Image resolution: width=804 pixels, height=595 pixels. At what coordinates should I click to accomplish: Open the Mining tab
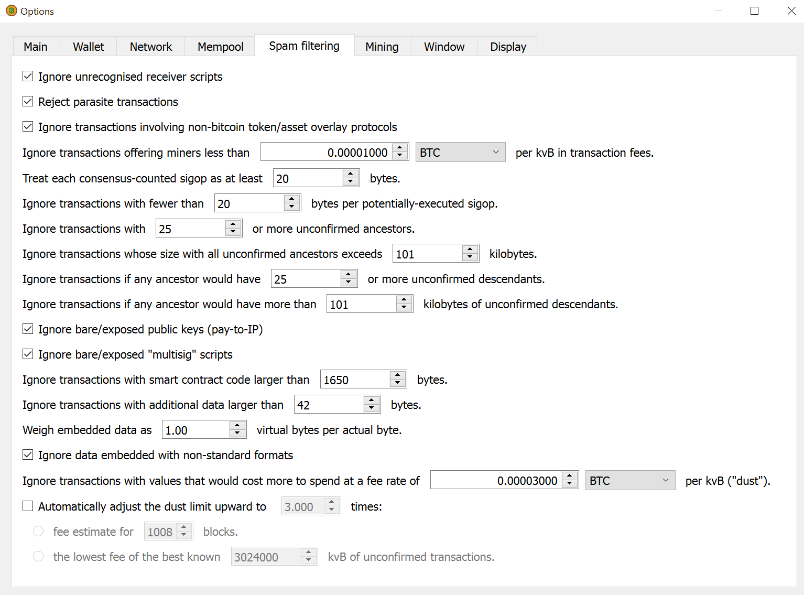click(382, 47)
